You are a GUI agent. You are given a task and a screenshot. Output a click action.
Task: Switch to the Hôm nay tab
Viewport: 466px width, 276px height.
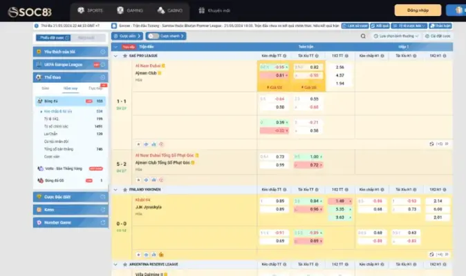tap(70, 88)
